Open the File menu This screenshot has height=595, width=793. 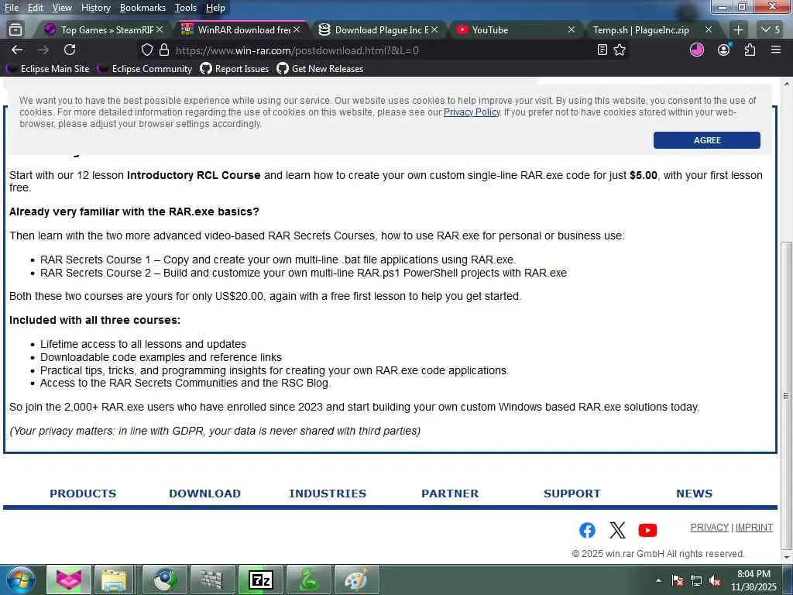(x=11, y=8)
